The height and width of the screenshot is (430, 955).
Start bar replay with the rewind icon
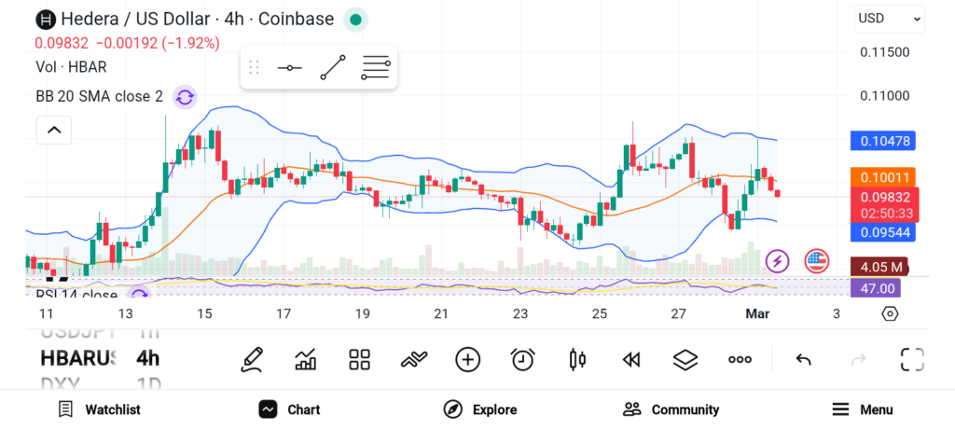click(631, 359)
